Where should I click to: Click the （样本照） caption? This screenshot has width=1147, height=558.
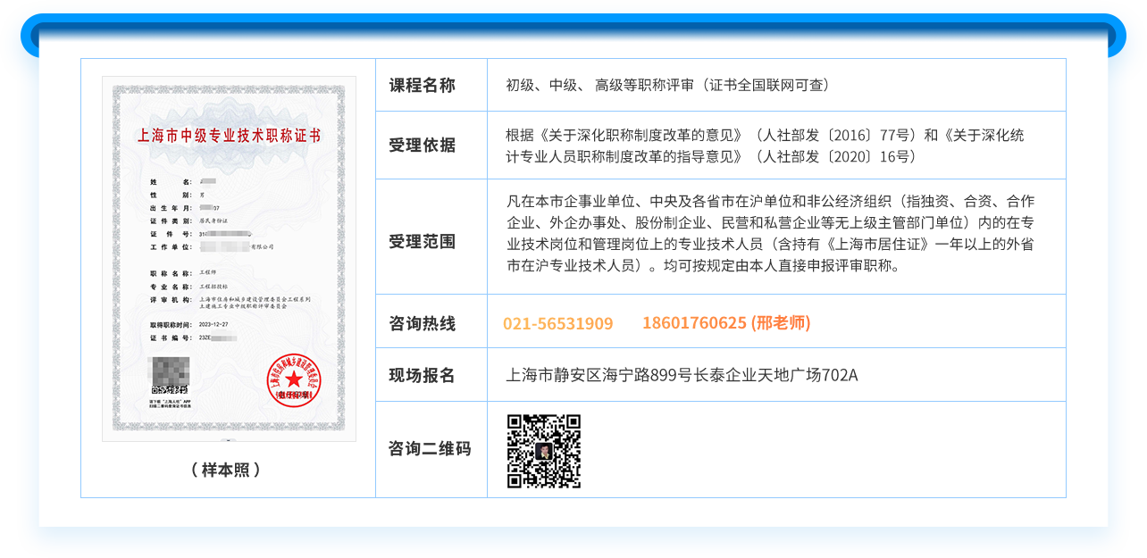pyautogui.click(x=227, y=470)
